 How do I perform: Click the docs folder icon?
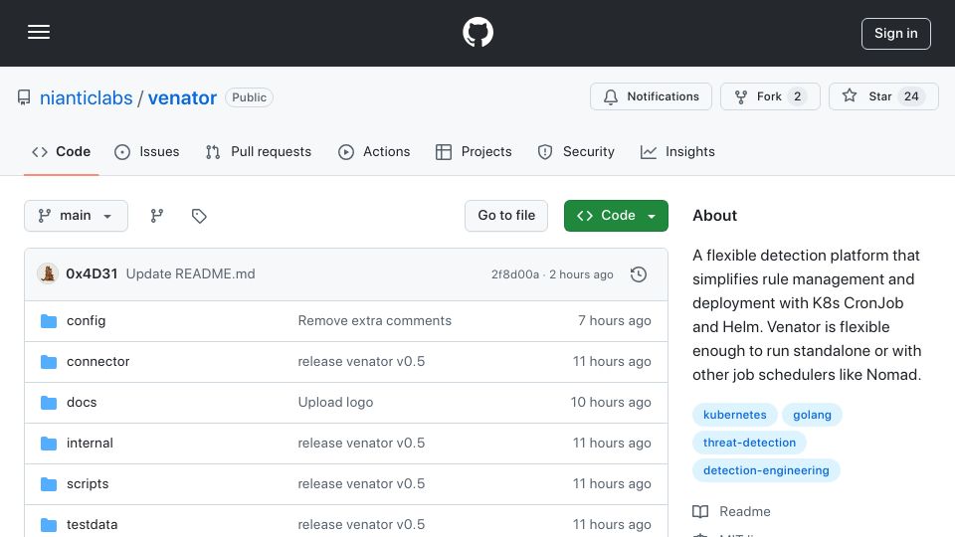(x=49, y=403)
